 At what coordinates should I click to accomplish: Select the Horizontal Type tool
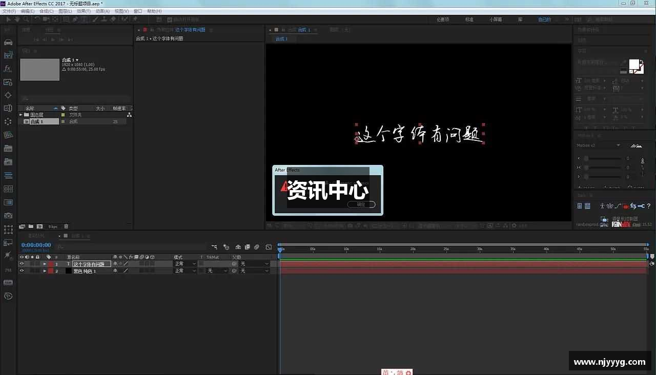(x=84, y=19)
